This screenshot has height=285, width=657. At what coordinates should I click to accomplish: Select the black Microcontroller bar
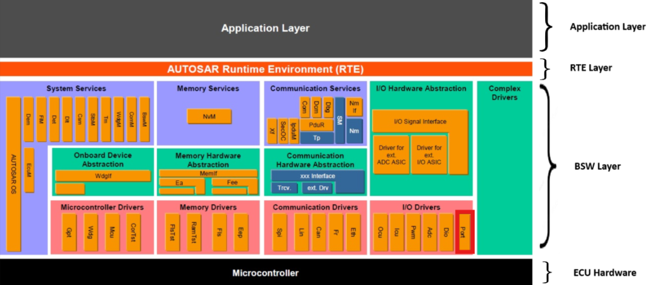point(266,273)
